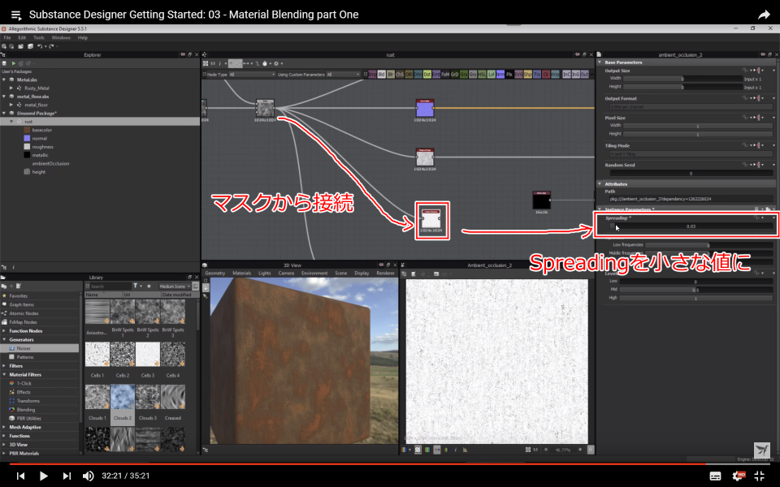Open the File menu
Screen dimensions: 780x487
7,38
